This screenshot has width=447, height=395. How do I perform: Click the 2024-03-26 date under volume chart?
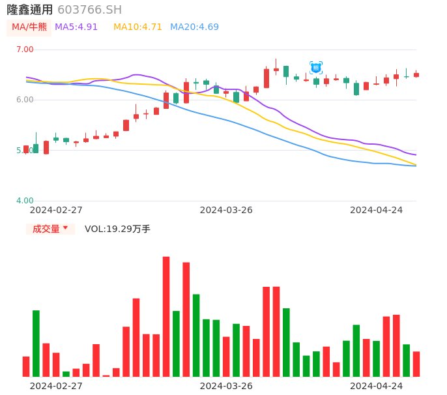click(226, 386)
